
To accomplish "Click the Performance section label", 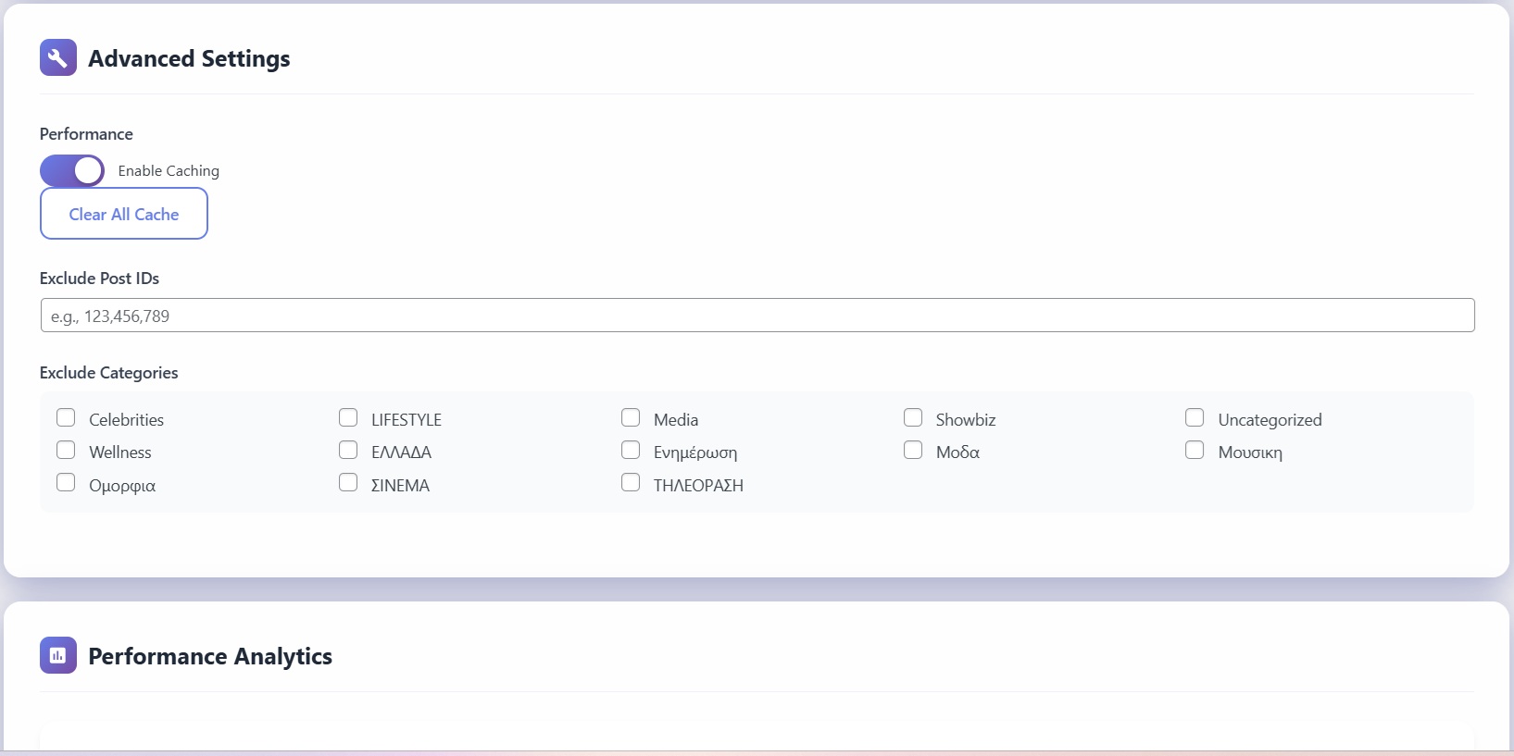I will point(86,134).
